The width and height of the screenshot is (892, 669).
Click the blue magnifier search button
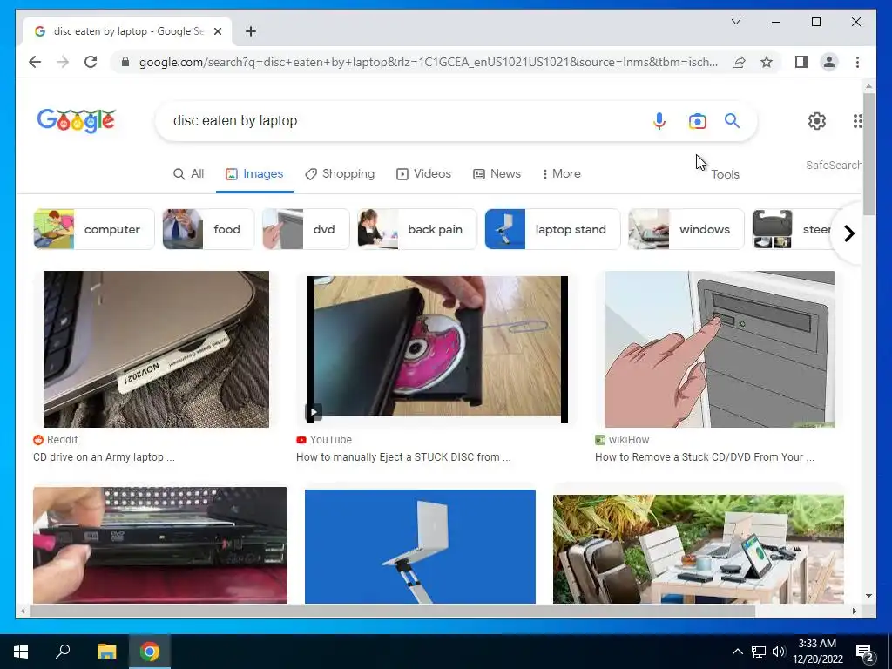point(732,120)
